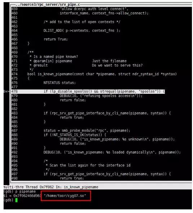Image resolution: width=193 pixels, height=213 pixels.
Task: Click the smb_probe_module call on line 487
Action: coord(87,130)
